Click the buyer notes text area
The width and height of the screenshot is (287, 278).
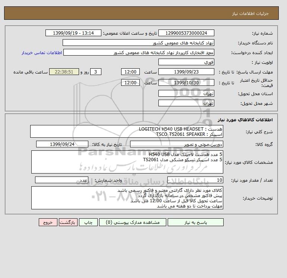(127, 198)
